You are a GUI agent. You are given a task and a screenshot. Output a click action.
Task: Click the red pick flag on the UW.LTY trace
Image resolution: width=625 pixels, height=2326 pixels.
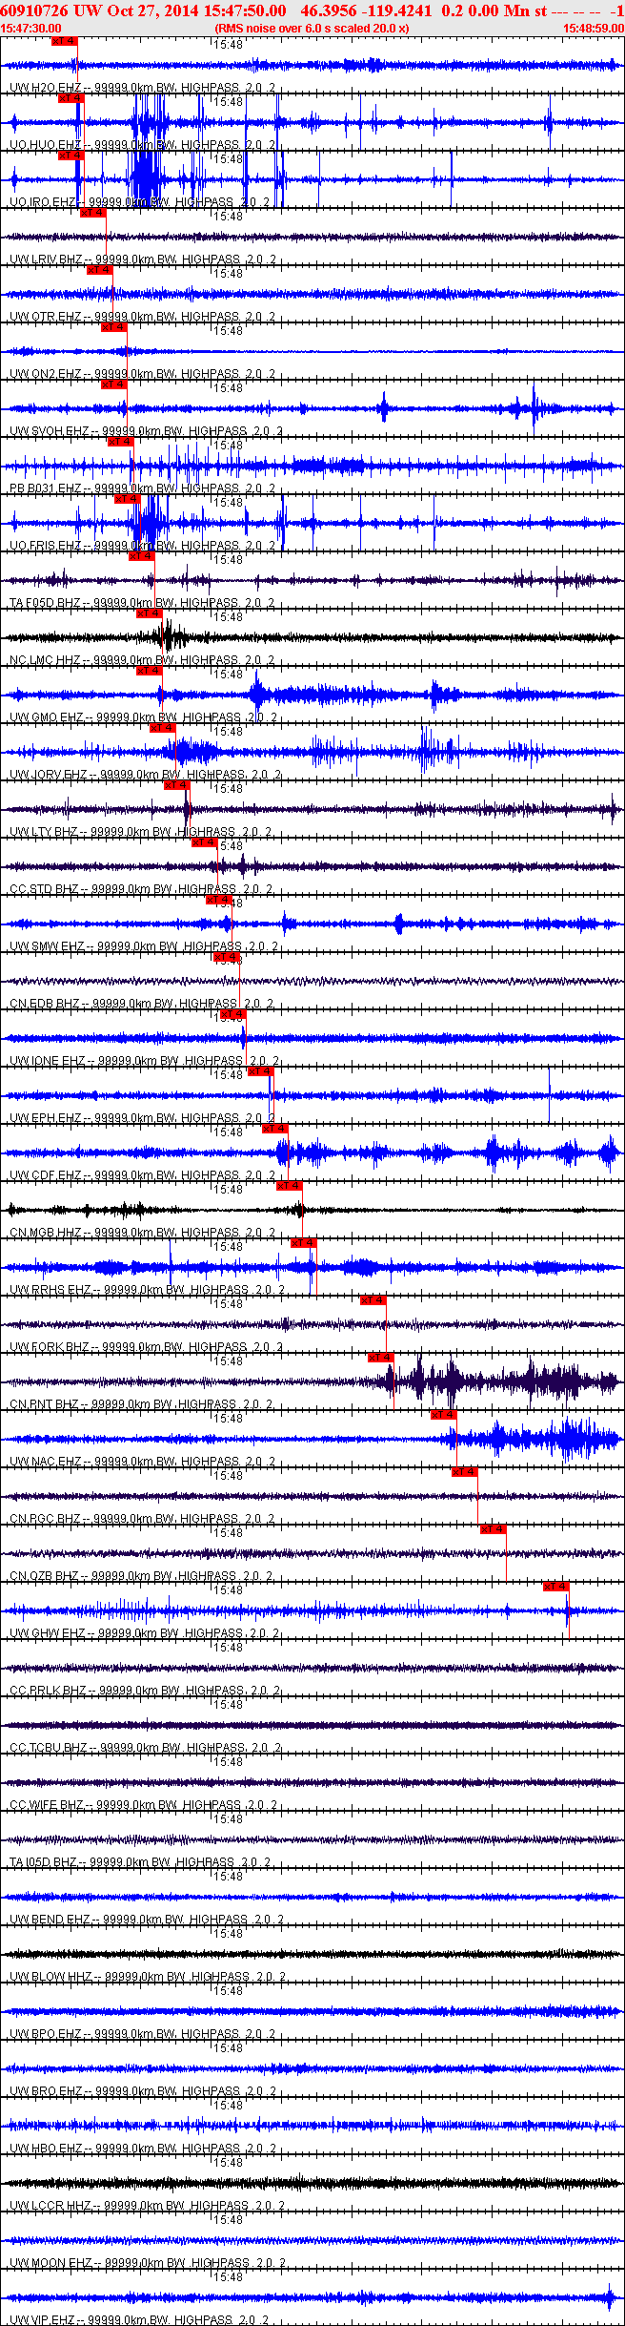tap(176, 785)
